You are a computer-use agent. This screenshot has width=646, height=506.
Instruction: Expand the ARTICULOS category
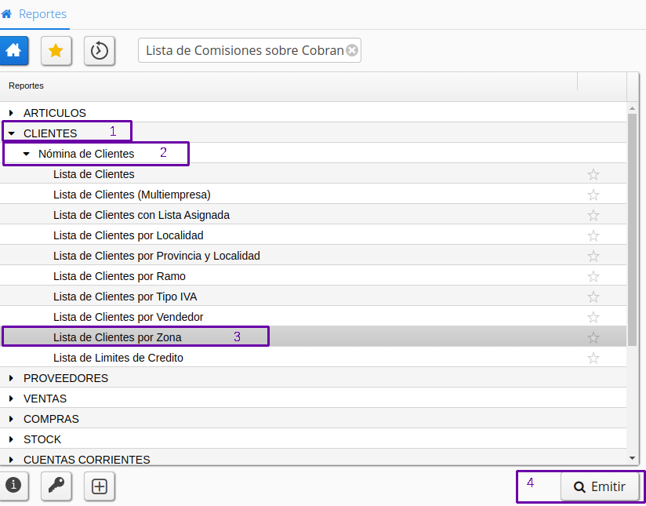tap(11, 113)
